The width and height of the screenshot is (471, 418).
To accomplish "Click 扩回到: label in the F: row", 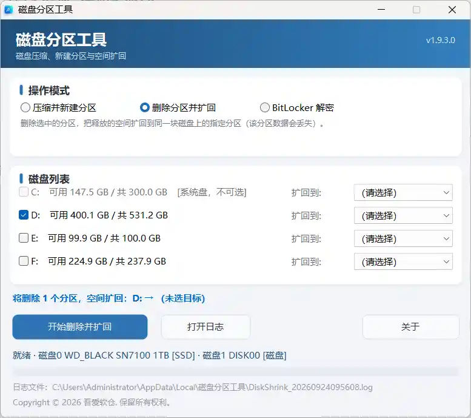I will [x=306, y=261].
